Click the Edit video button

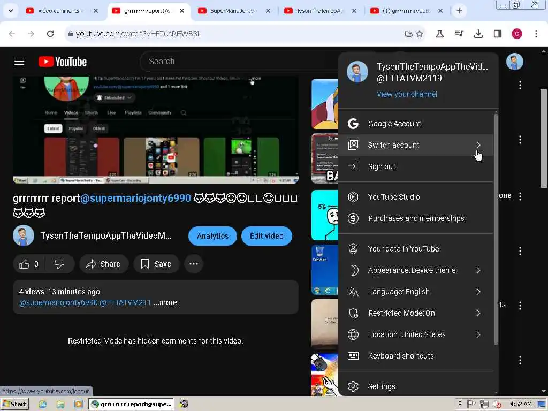[x=267, y=236]
